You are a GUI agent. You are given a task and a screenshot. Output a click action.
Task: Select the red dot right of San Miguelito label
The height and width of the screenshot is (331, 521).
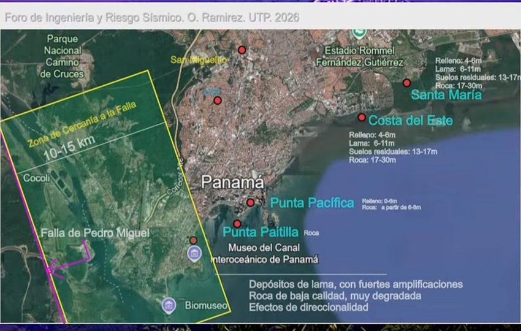pyautogui.click(x=242, y=50)
